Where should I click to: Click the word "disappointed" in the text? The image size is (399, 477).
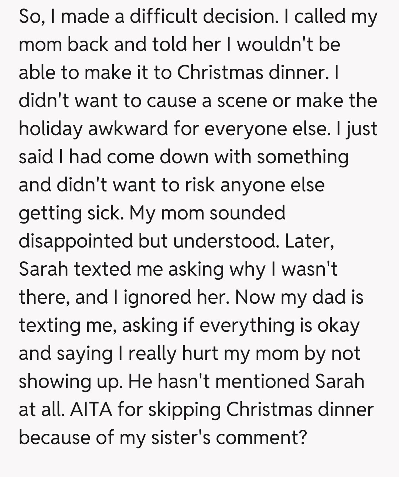[75, 241]
